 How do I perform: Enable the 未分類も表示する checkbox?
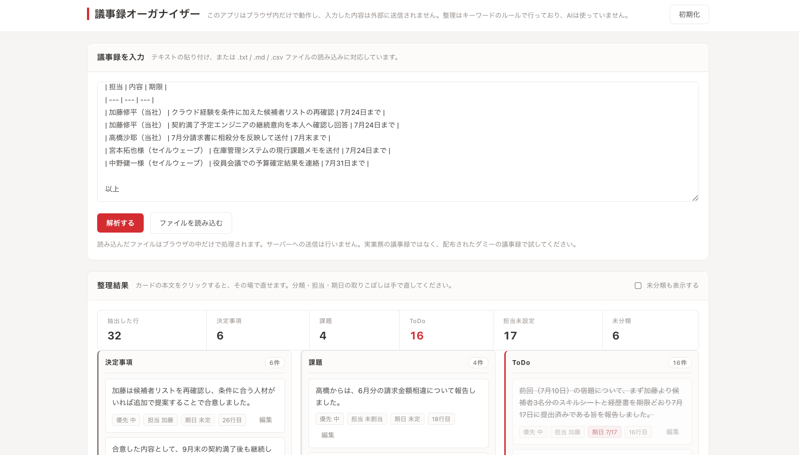638,286
